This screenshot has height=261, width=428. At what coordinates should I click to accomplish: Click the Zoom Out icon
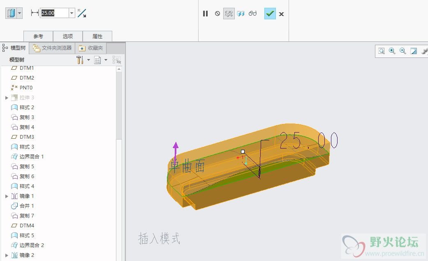click(x=403, y=51)
